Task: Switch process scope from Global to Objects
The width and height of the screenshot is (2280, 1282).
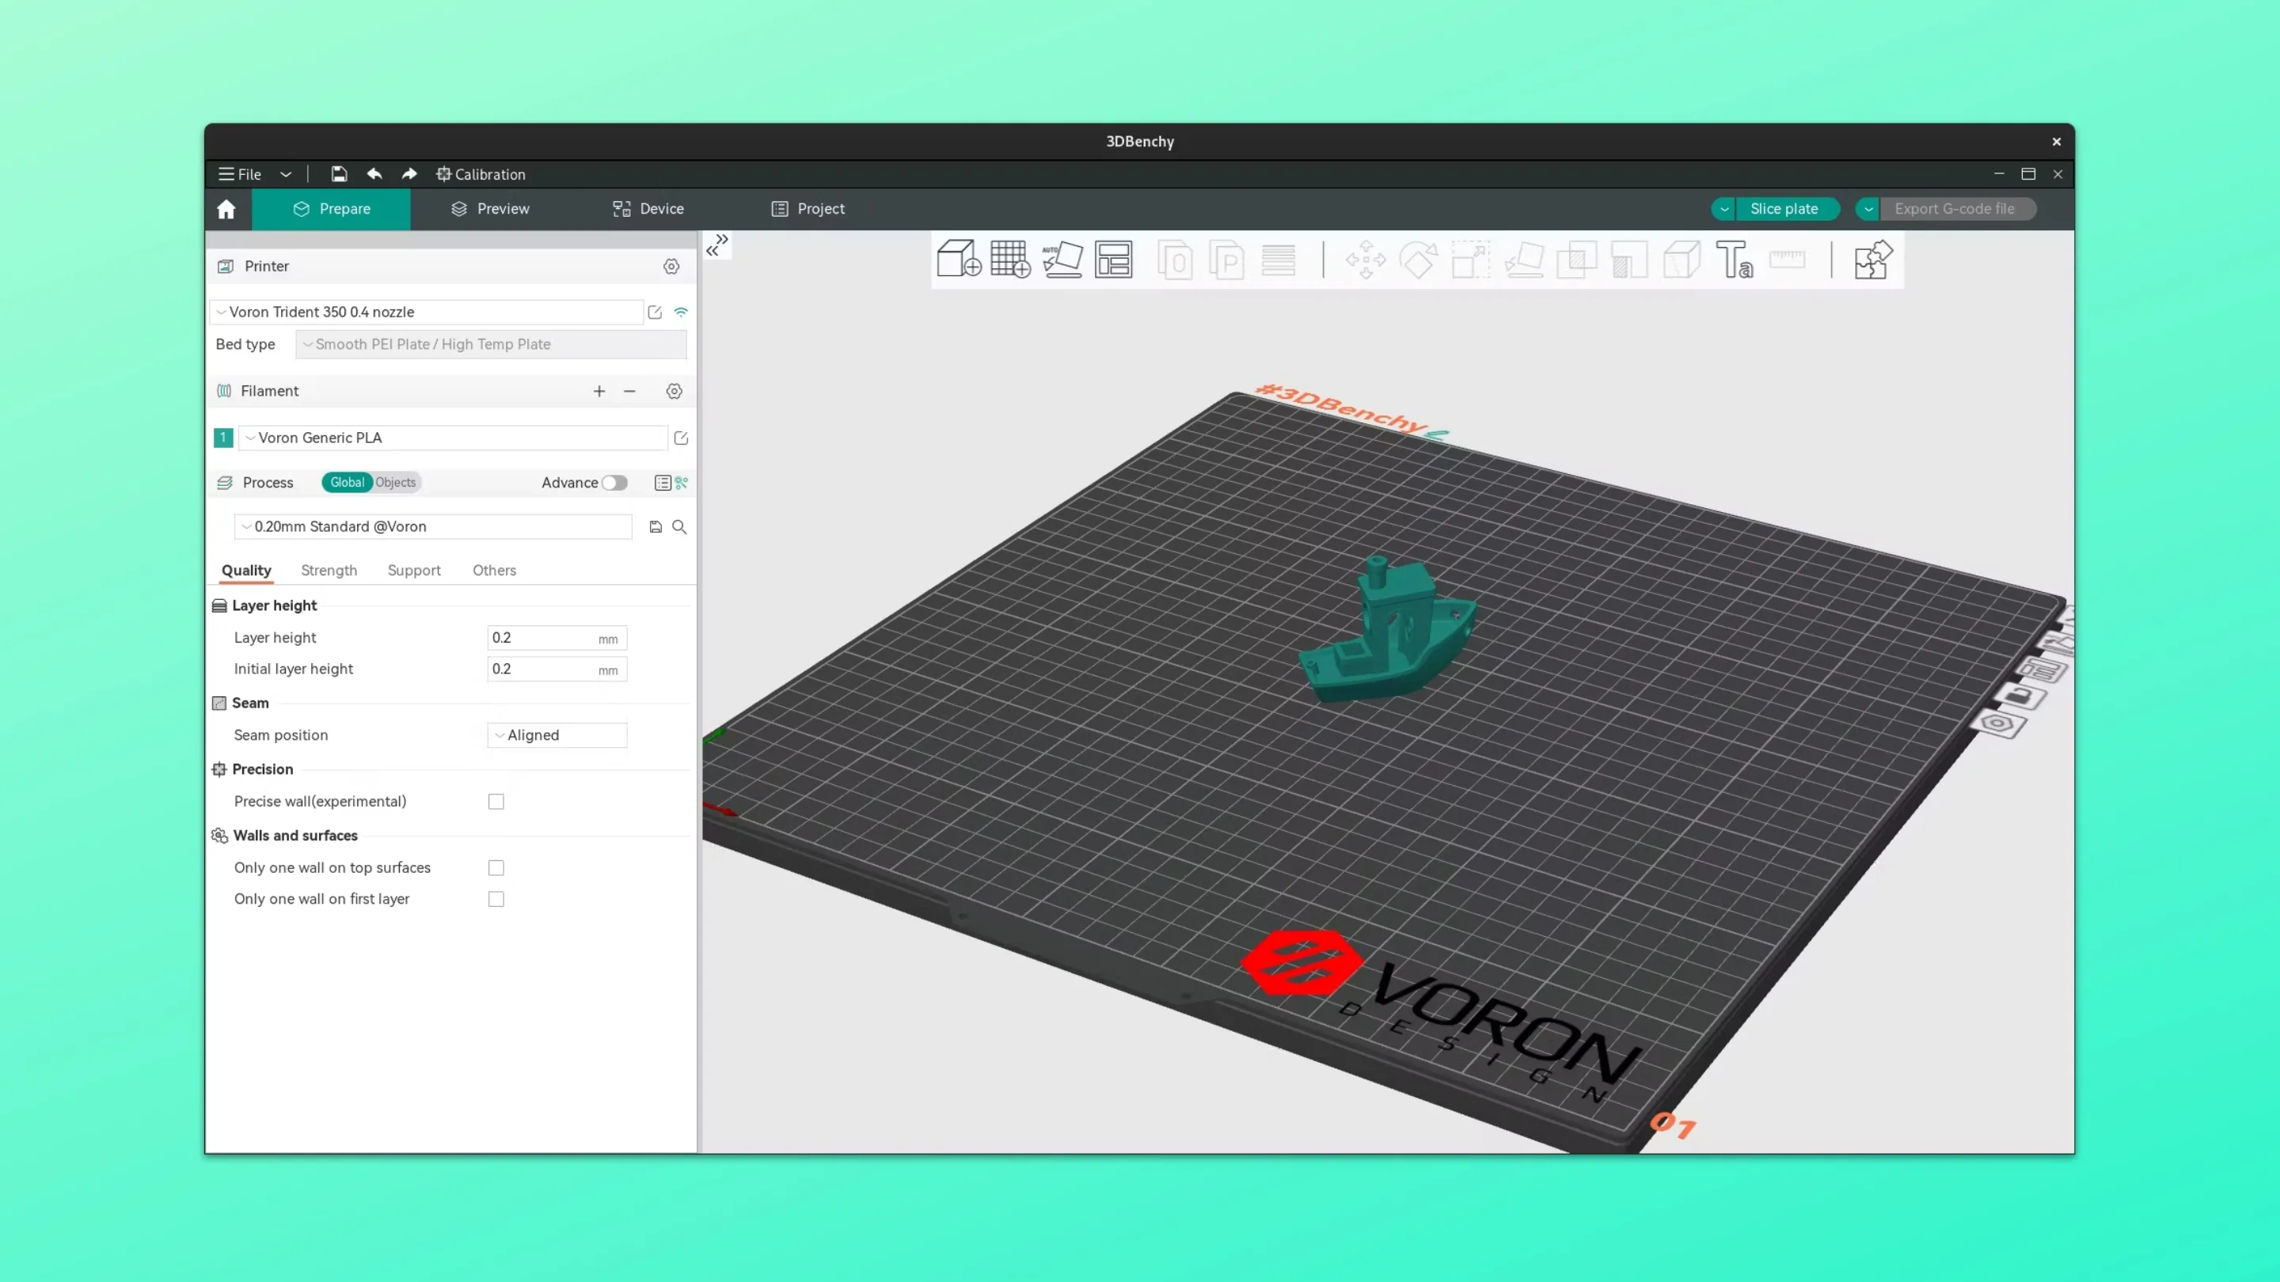Action: [x=397, y=482]
